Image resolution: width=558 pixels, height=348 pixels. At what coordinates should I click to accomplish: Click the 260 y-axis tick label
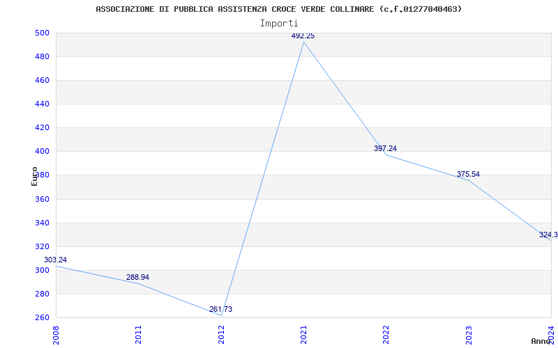(41, 317)
